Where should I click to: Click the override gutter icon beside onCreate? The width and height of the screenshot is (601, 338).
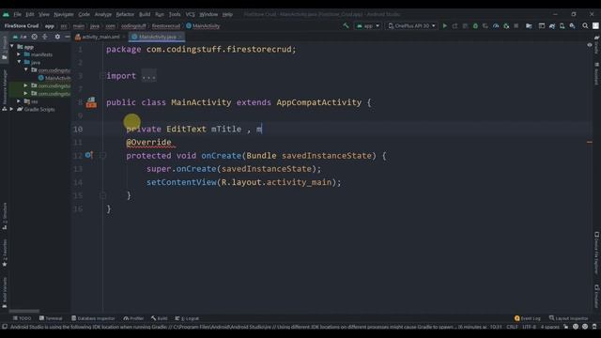[88, 155]
